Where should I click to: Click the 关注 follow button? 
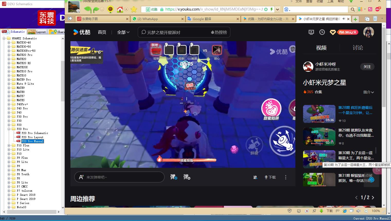coord(367,67)
